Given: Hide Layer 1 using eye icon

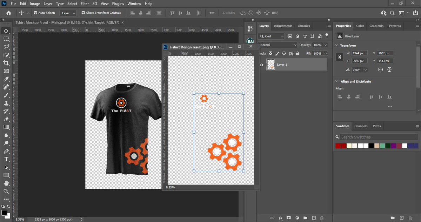Looking at the screenshot, I should (262, 65).
